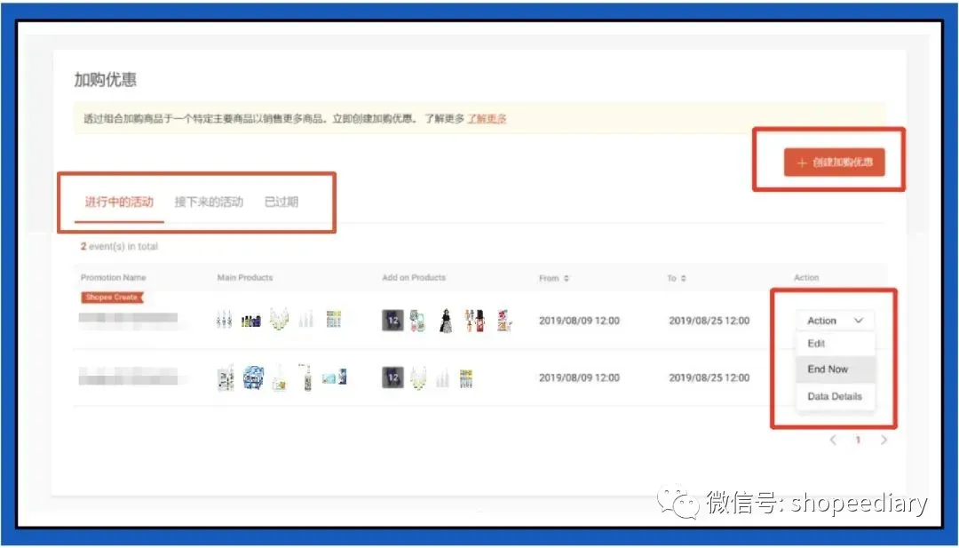Open the 接下来的活动 tab

[209, 202]
